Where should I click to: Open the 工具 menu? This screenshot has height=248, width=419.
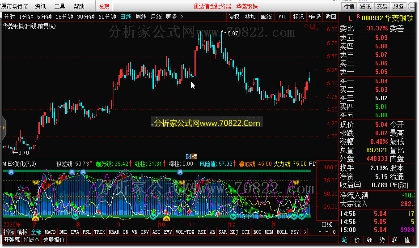click(59, 6)
